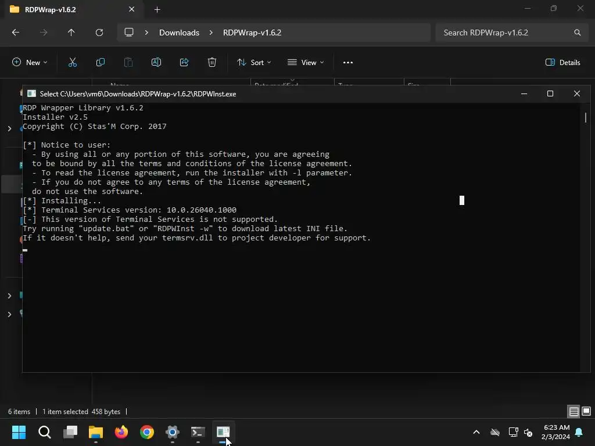
Task: Click the Forward arrow in File Explorer
Action: coord(44,33)
